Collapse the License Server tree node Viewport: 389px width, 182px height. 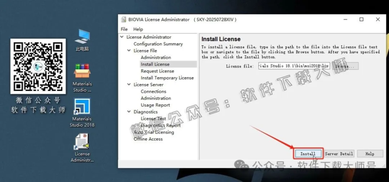(x=129, y=84)
